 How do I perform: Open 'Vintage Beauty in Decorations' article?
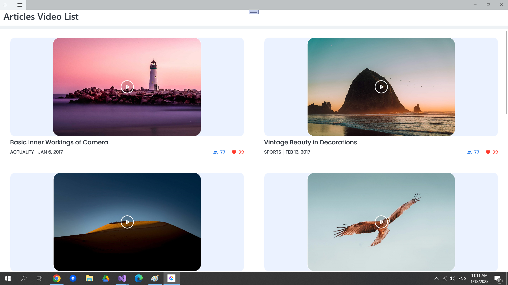[x=310, y=142]
